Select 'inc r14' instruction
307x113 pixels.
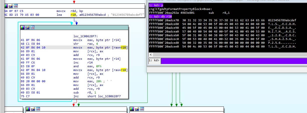point(83,62)
